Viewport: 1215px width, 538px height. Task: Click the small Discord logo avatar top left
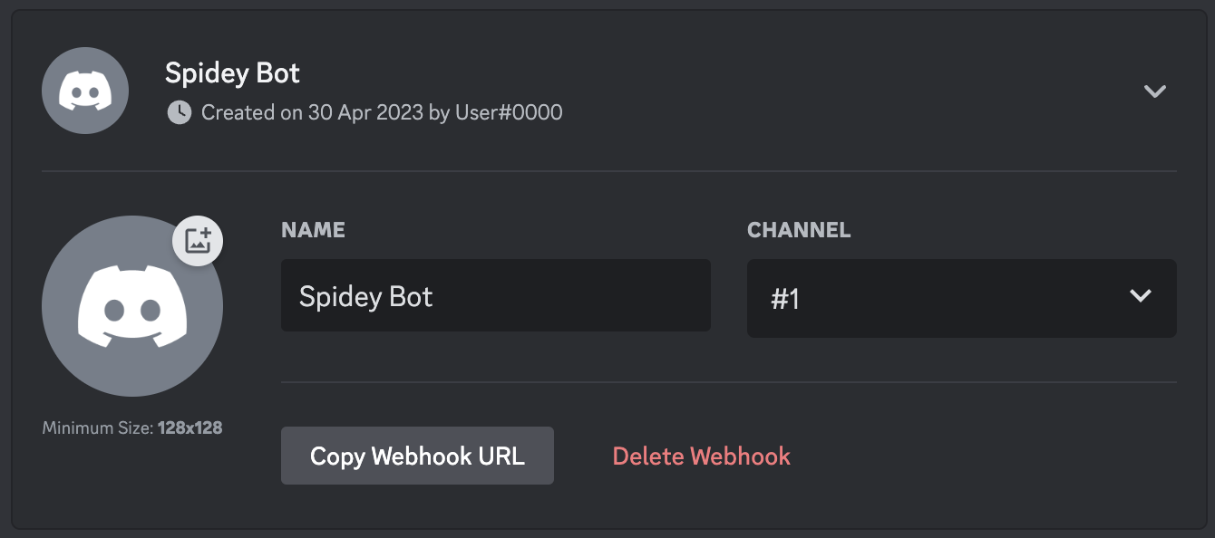(x=84, y=91)
